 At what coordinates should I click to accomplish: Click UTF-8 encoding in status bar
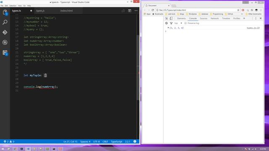(96, 142)
